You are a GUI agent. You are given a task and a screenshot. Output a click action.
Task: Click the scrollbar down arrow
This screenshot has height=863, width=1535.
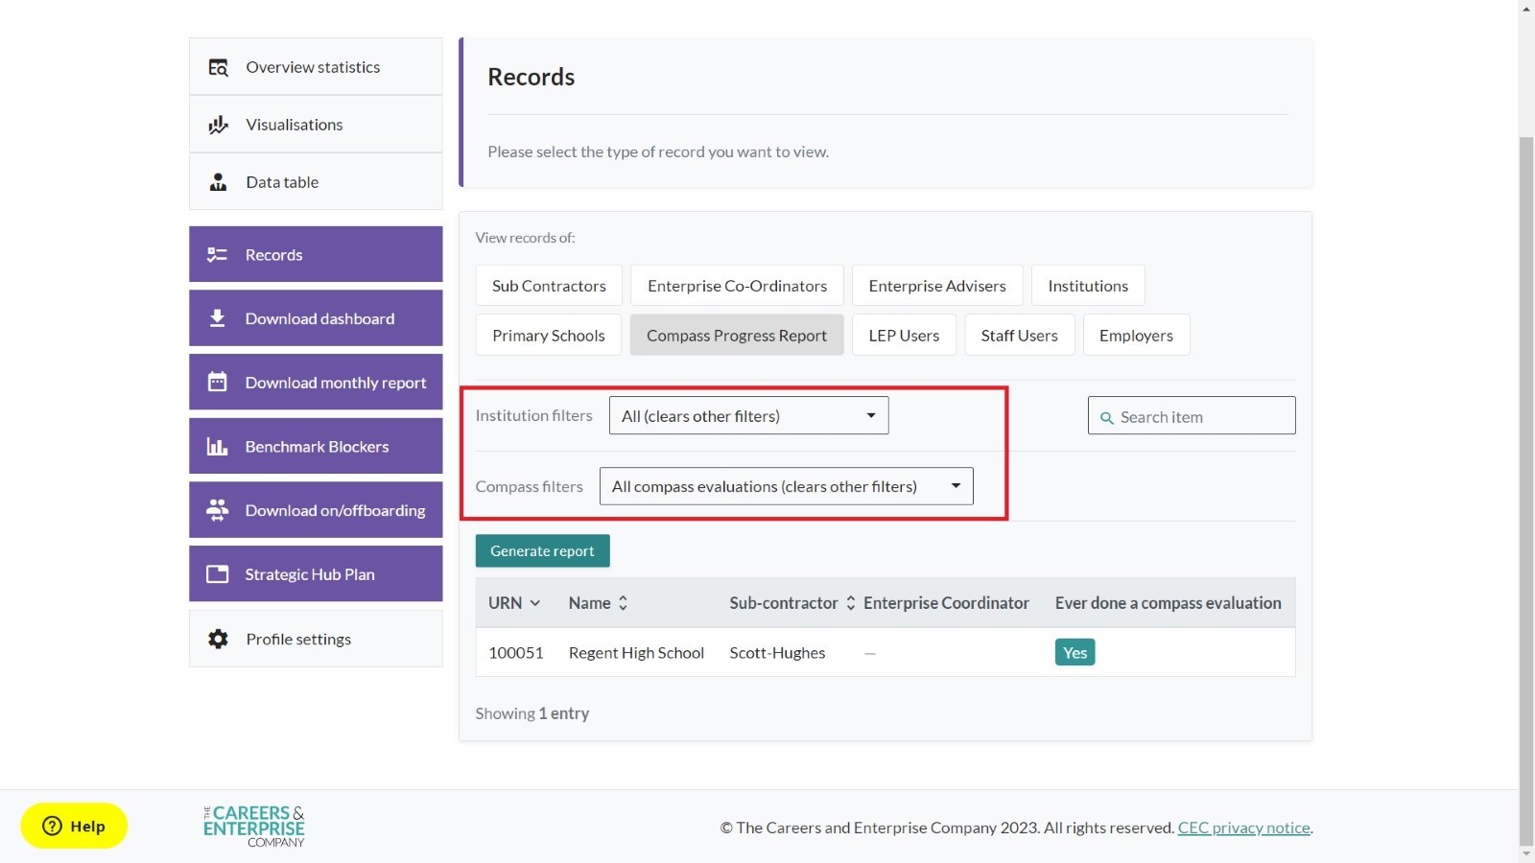pyautogui.click(x=1526, y=853)
